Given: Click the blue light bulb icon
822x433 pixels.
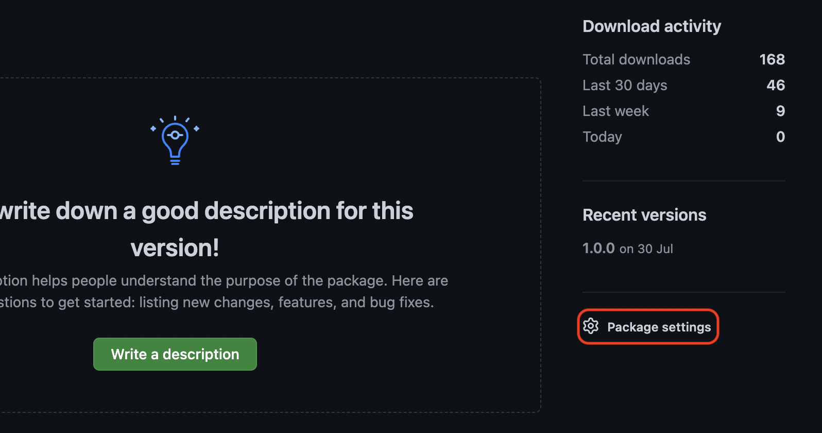Looking at the screenshot, I should click(x=175, y=140).
